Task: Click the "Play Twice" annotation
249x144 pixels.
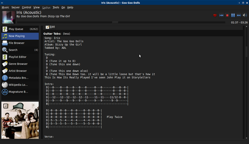Action: tap(114, 117)
